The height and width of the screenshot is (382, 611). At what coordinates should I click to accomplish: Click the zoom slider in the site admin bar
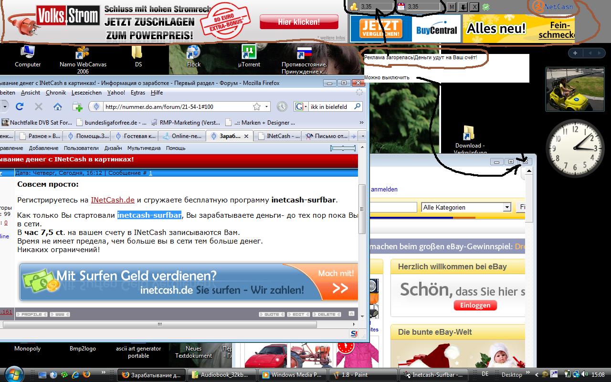click(343, 149)
